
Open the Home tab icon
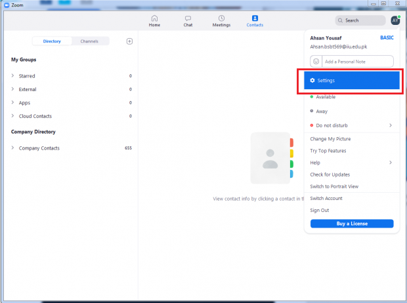pyautogui.click(x=154, y=18)
